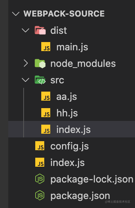Click the JS icon beside hh.js
135x208 pixels.
pos(46,113)
